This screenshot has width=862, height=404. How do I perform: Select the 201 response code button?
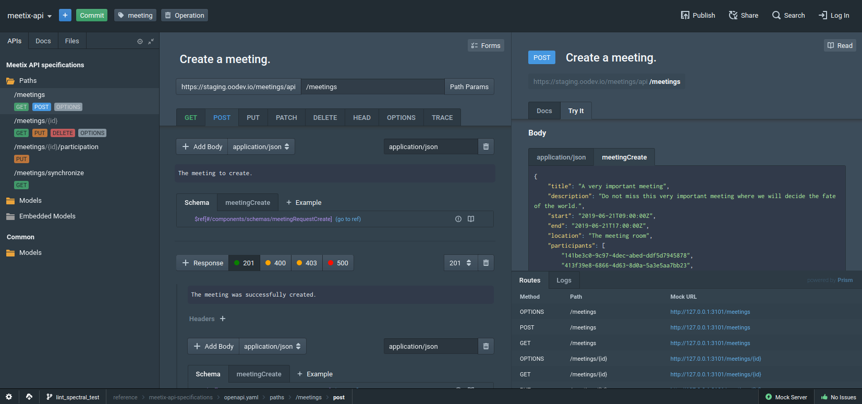[x=244, y=263]
